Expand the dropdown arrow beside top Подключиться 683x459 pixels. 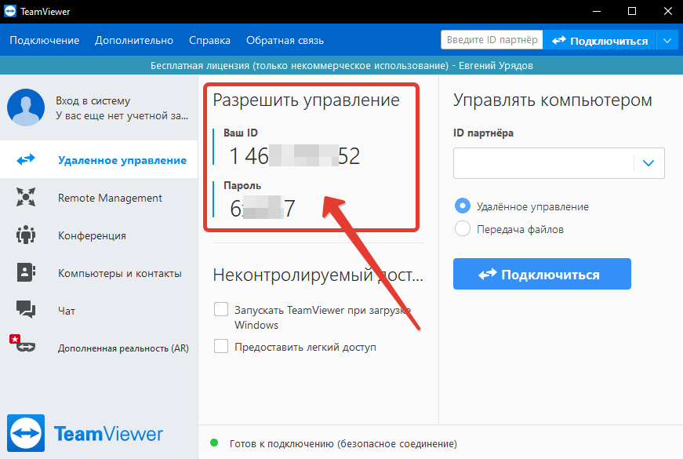[667, 41]
